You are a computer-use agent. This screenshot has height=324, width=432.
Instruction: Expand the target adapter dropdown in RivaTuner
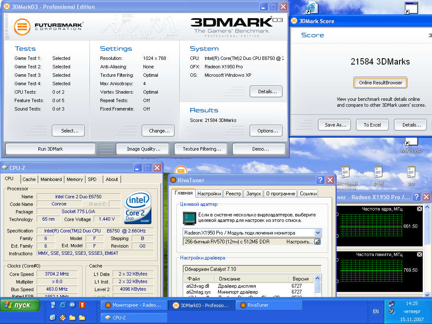click(318, 233)
